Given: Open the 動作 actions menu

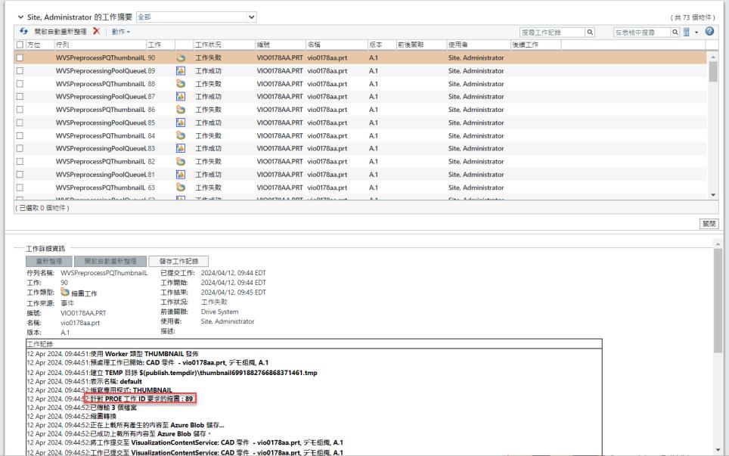Looking at the screenshot, I should (x=120, y=32).
